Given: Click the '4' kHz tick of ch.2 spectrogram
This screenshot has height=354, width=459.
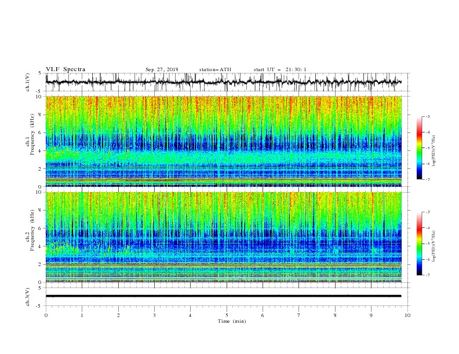Looking at the screenshot, I should click(41, 246).
